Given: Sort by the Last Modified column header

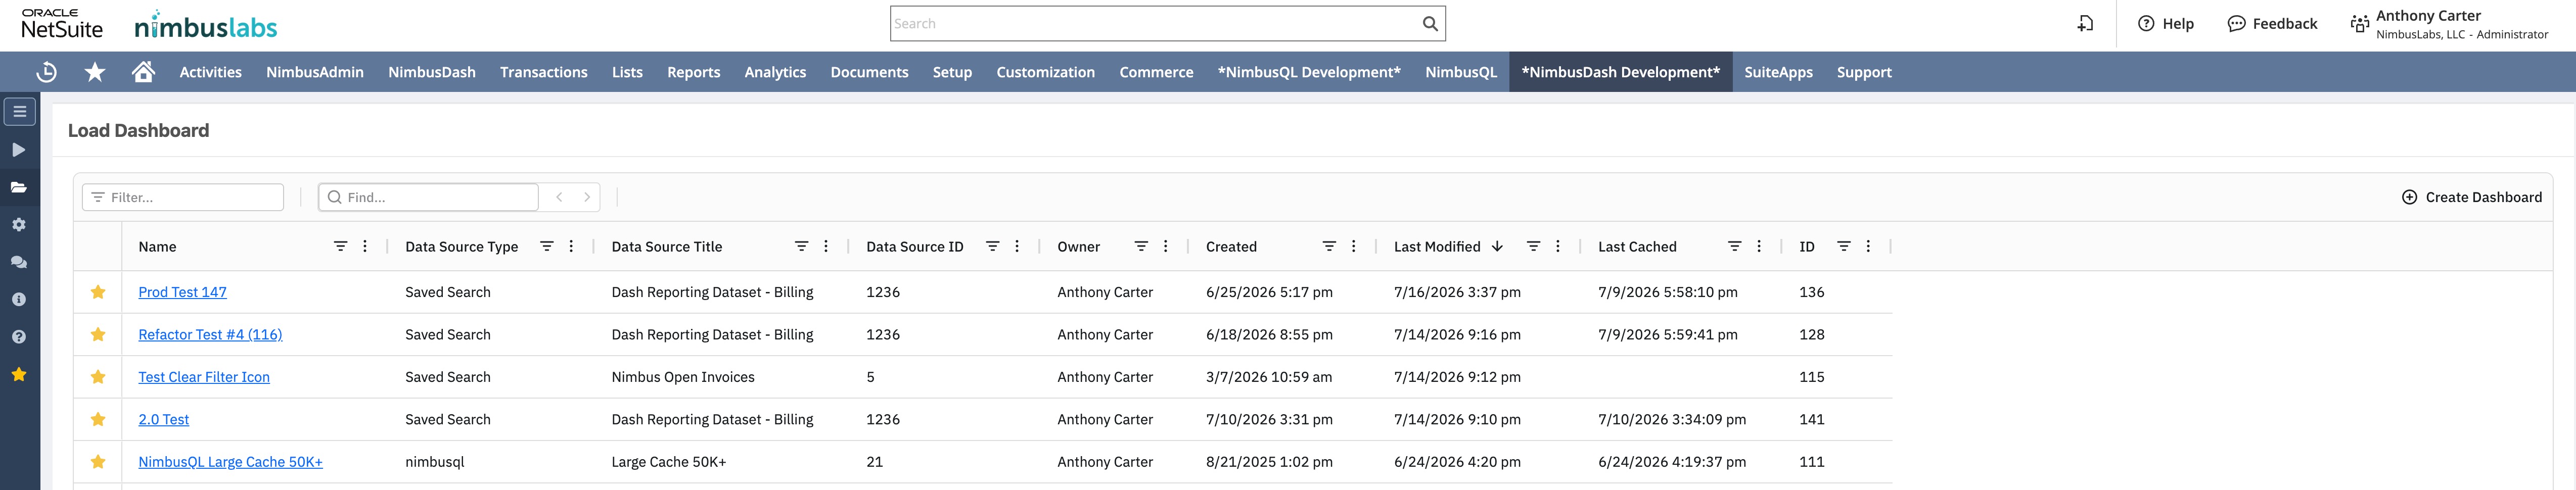Looking at the screenshot, I should pyautogui.click(x=1437, y=246).
